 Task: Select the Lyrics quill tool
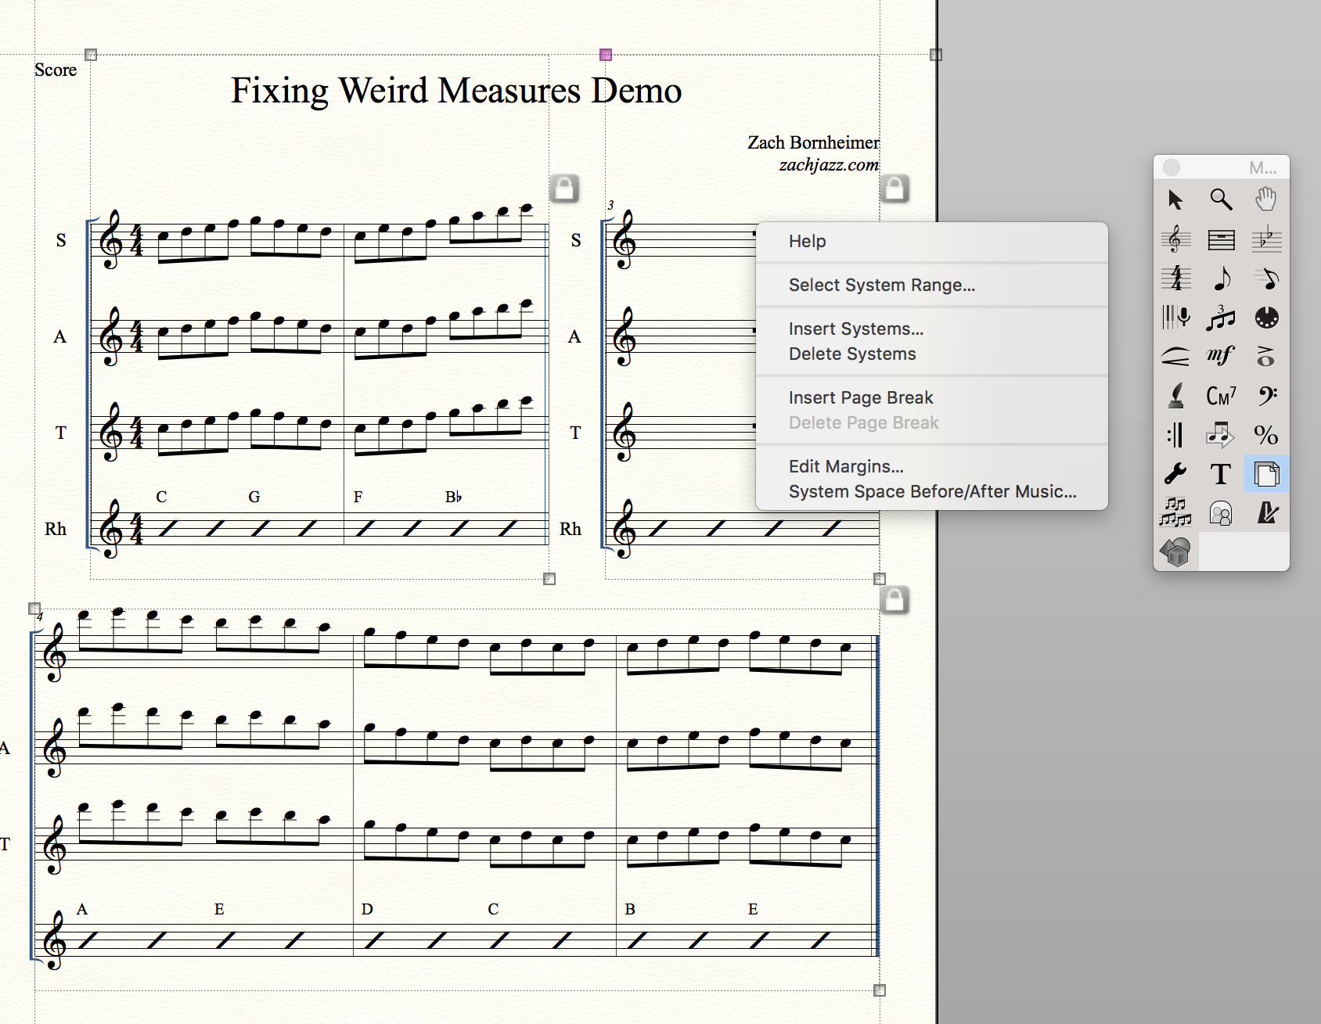(1175, 396)
